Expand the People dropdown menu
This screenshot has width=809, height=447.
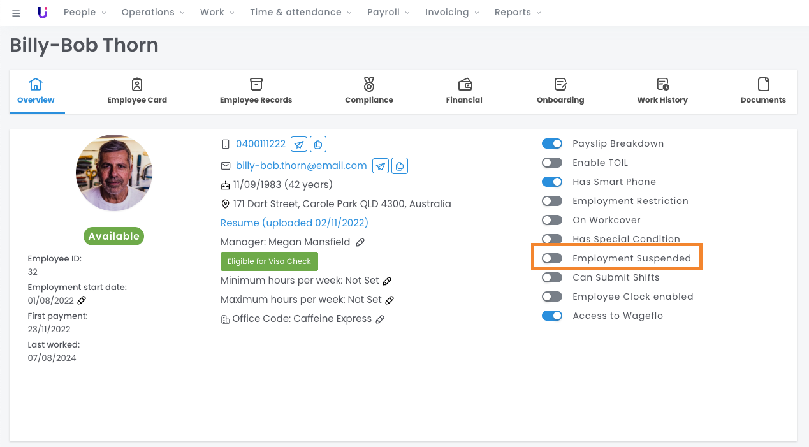pyautogui.click(x=85, y=13)
